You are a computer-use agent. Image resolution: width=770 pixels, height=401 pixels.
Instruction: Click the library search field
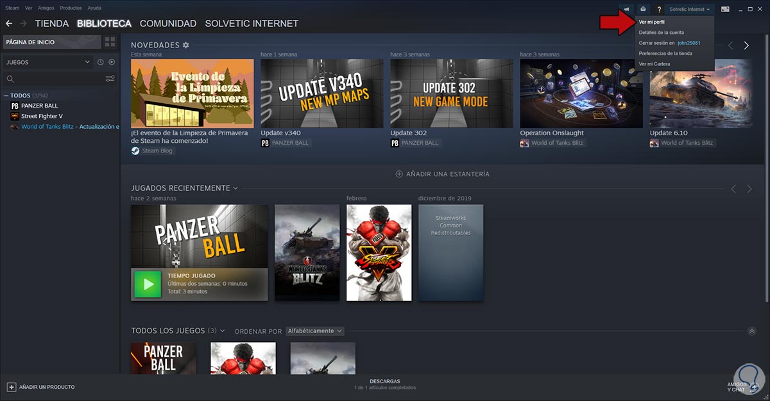(59, 79)
